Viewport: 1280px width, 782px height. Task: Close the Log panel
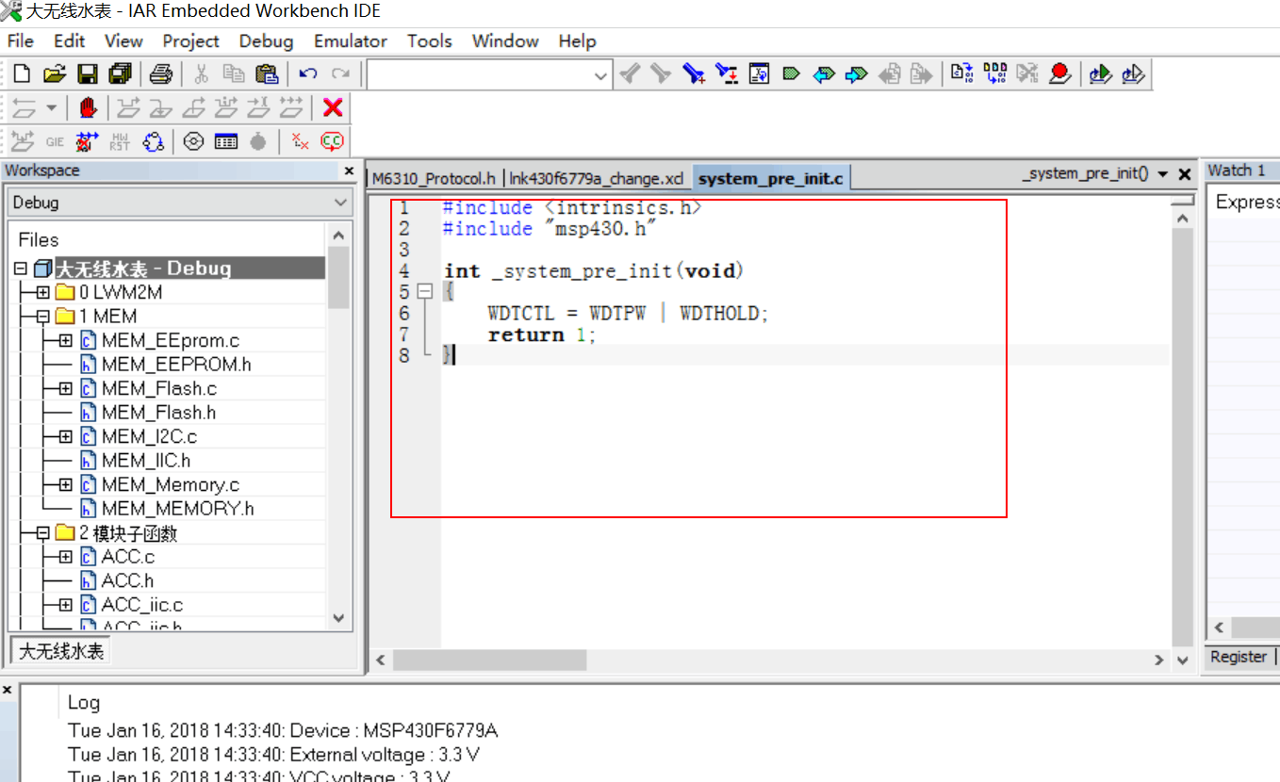8,691
